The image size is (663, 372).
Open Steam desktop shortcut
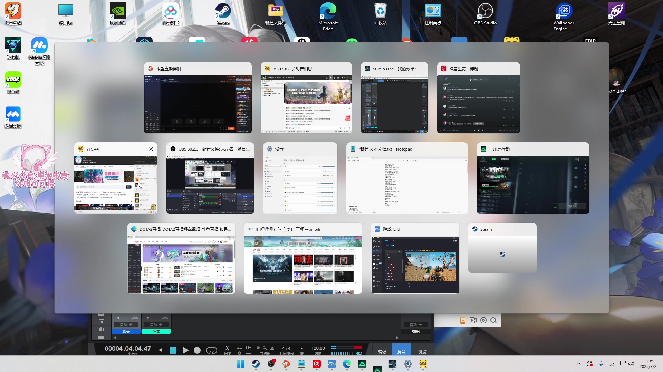[223, 14]
